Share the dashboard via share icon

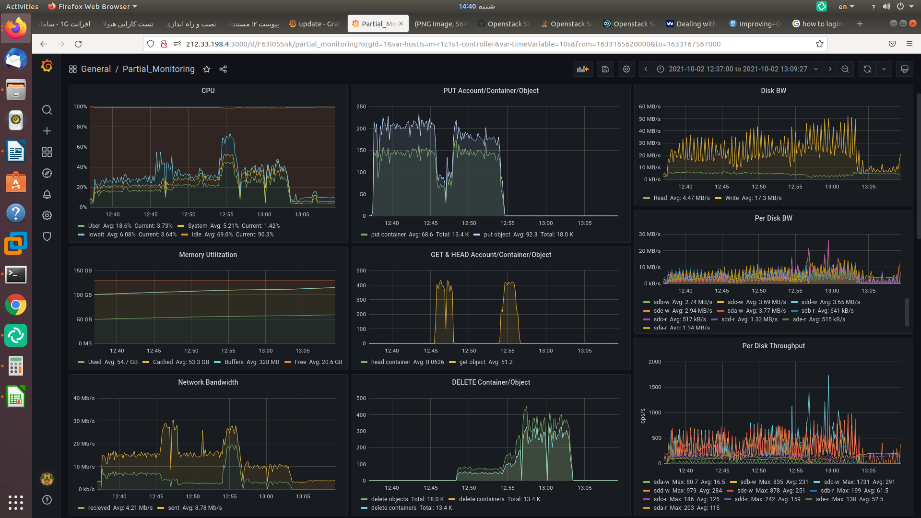(223, 69)
